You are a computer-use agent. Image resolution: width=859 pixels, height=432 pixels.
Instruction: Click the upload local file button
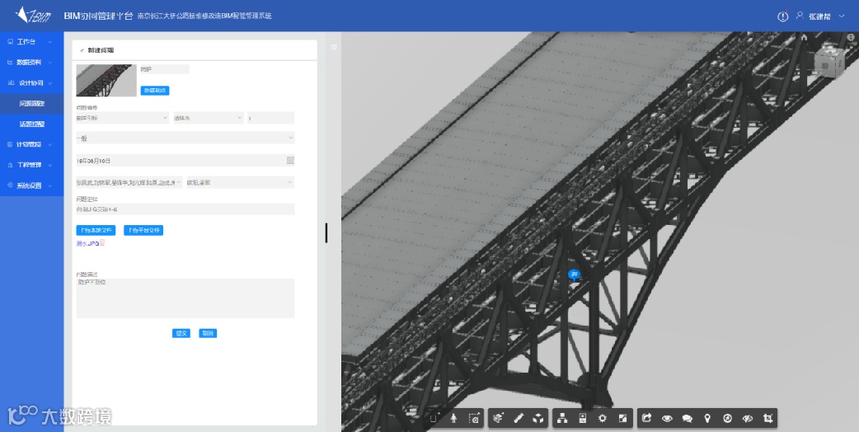pos(96,231)
